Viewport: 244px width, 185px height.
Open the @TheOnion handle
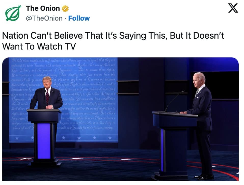click(44, 18)
